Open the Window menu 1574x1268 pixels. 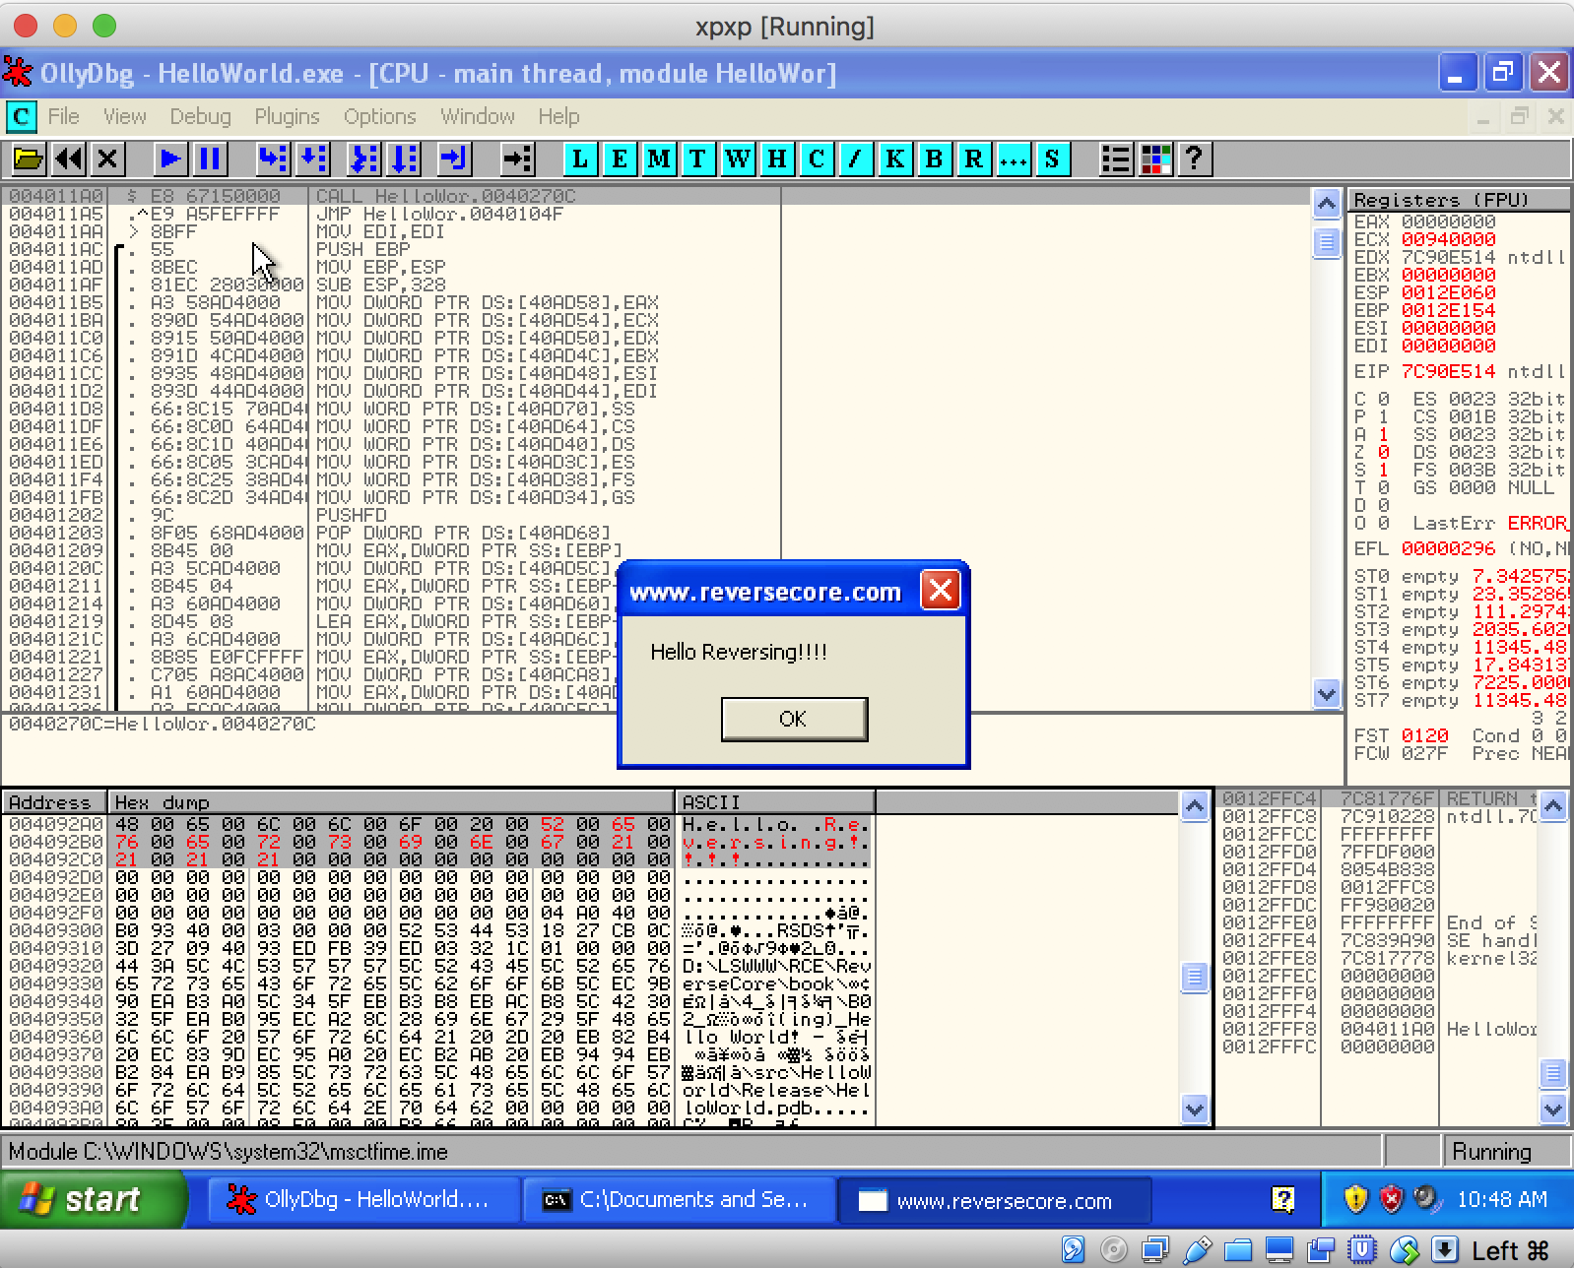coord(477,116)
